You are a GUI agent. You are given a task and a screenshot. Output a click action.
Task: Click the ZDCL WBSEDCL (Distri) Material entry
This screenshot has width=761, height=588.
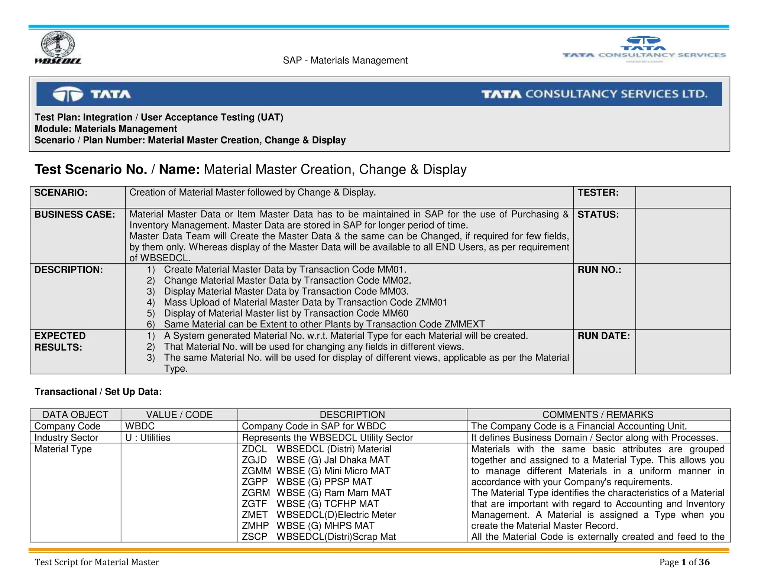click(x=317, y=449)
